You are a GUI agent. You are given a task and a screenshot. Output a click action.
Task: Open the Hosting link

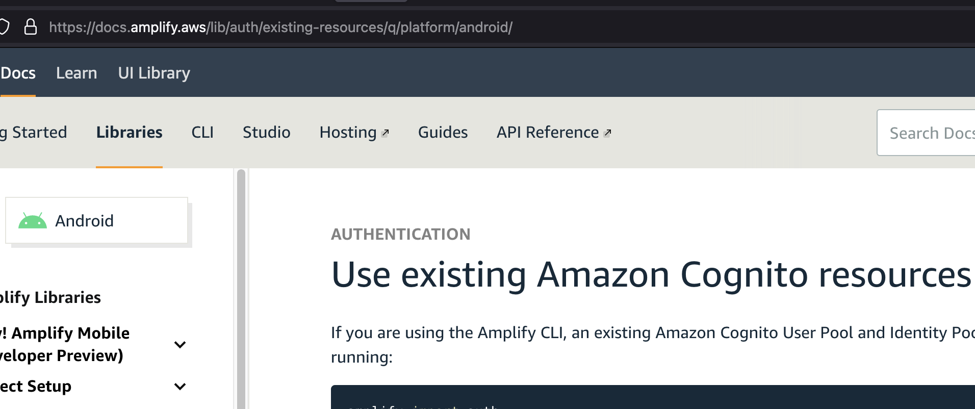click(348, 132)
